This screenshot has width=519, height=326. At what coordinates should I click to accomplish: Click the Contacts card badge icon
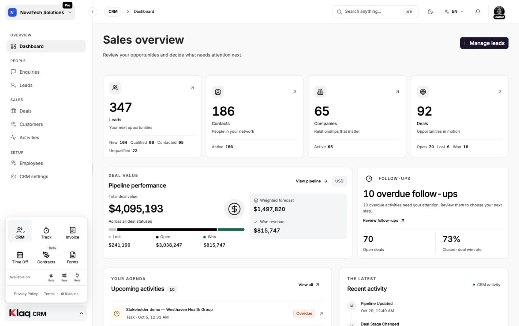click(x=218, y=92)
